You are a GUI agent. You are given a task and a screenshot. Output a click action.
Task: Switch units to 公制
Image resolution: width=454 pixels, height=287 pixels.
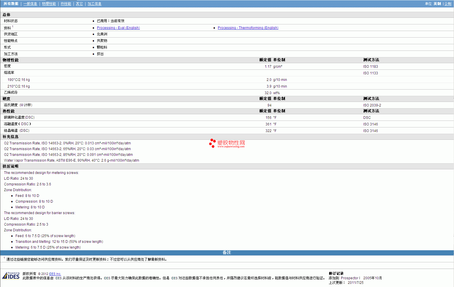[x=448, y=4]
